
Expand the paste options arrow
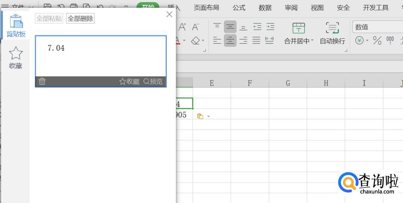209,117
